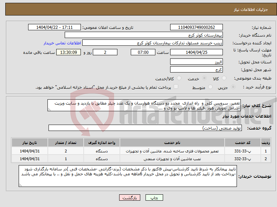
Task: Click the announcement date field 1404/04/22 - 17:11
Action: click(54, 27)
